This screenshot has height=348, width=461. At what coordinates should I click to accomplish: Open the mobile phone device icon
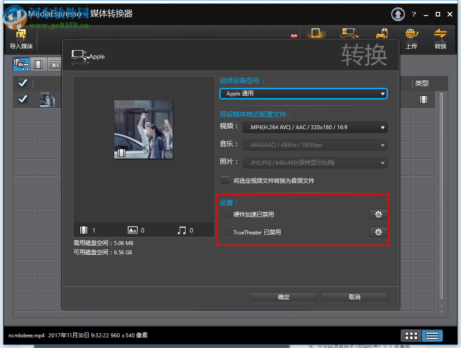(316, 34)
